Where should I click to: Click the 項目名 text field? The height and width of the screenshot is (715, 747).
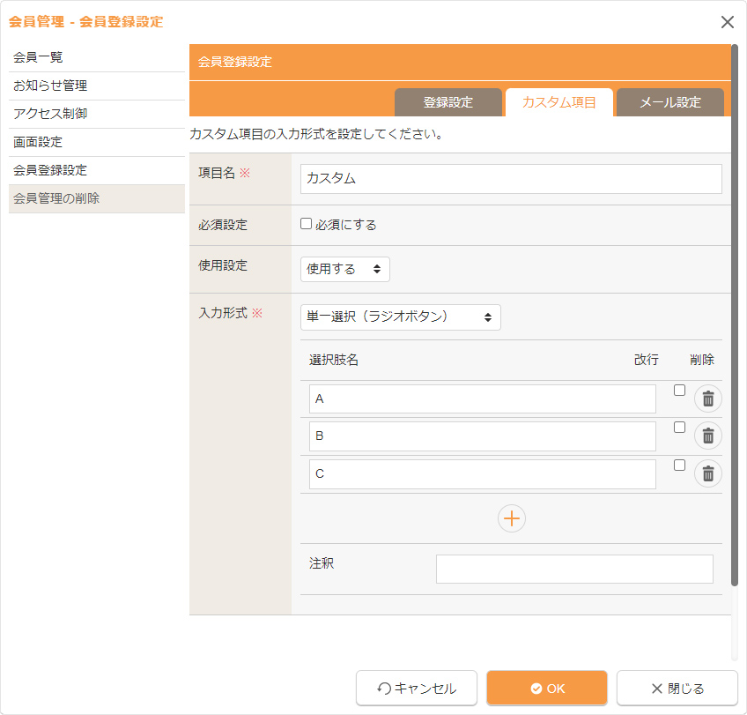pos(511,178)
